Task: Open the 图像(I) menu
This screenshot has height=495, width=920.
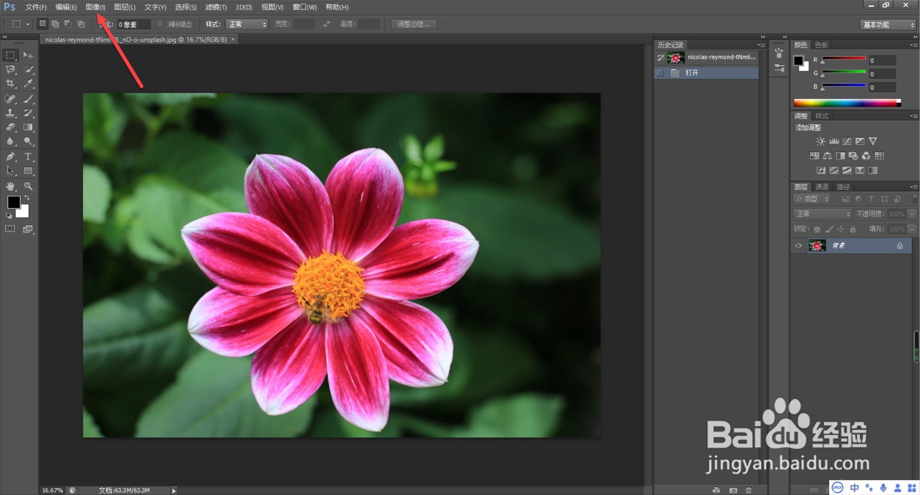Action: [95, 7]
